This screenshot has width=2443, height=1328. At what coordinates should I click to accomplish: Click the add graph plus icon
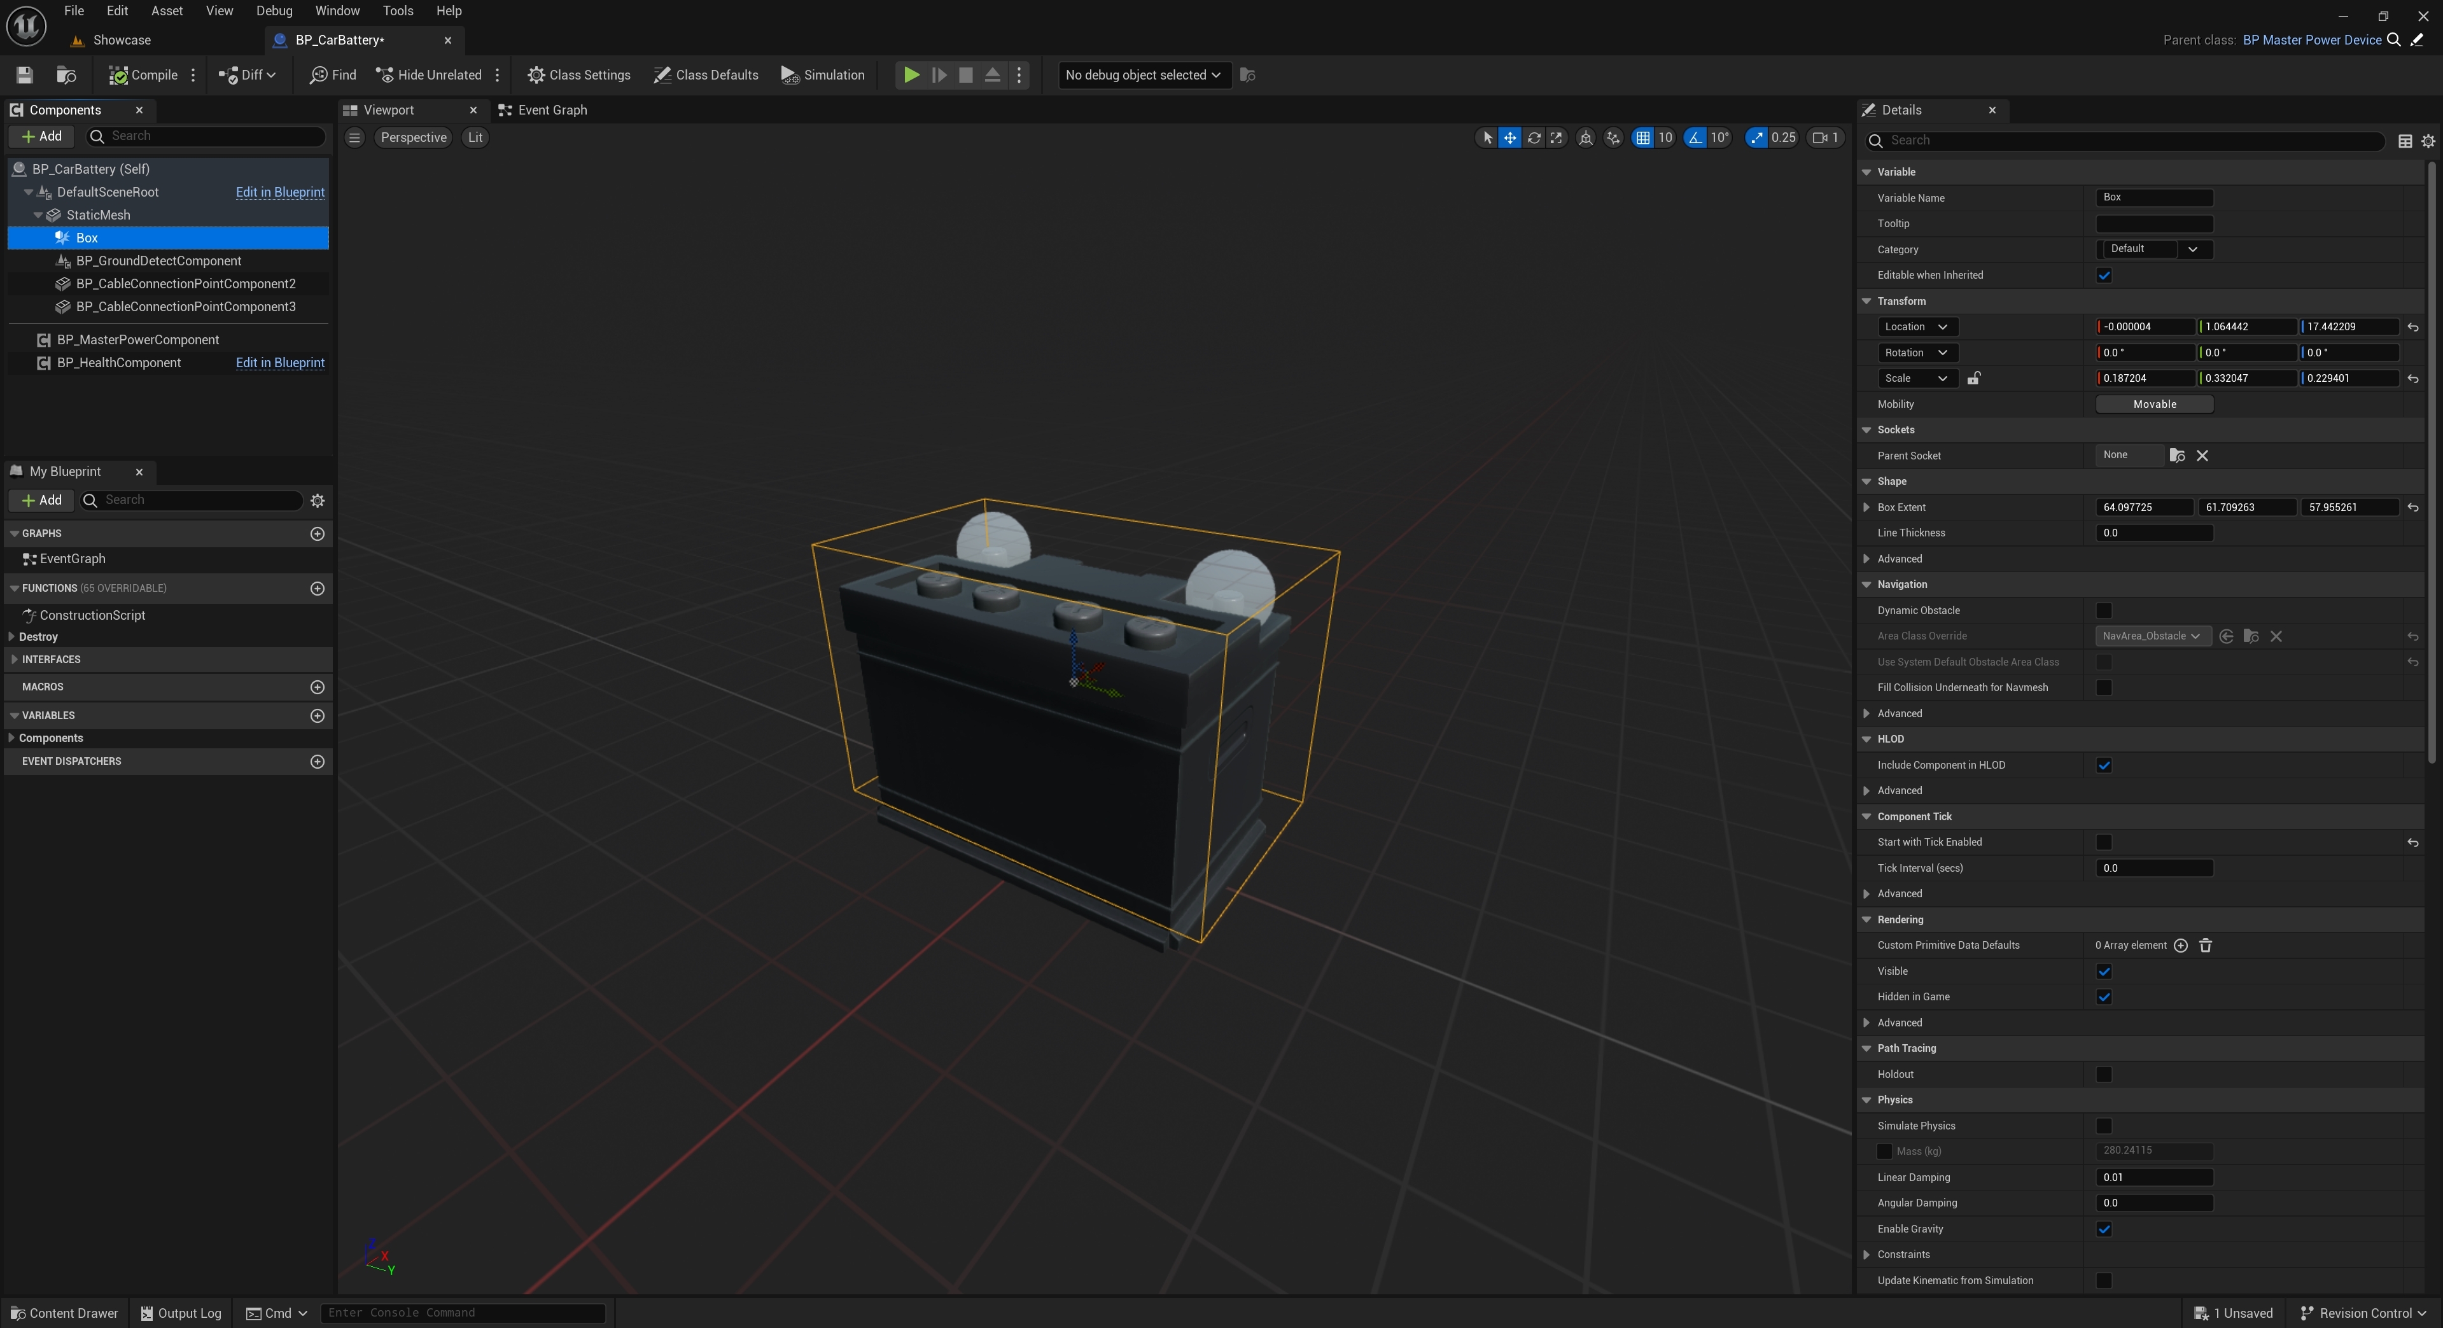[x=318, y=534]
